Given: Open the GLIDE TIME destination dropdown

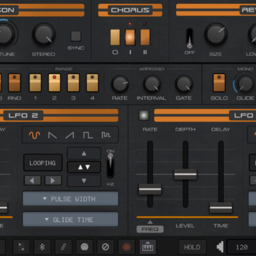Looking at the screenshot, I should pyautogui.click(x=70, y=219).
